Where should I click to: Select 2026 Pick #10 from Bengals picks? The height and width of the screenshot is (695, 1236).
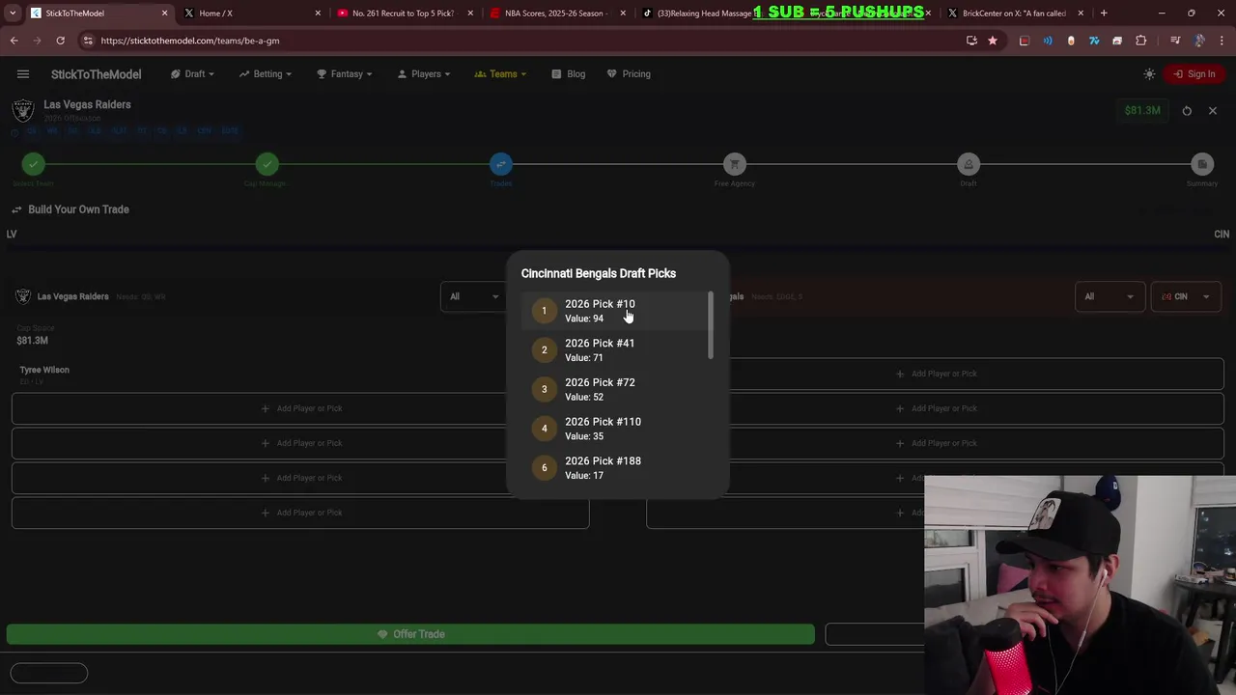pyautogui.click(x=617, y=311)
